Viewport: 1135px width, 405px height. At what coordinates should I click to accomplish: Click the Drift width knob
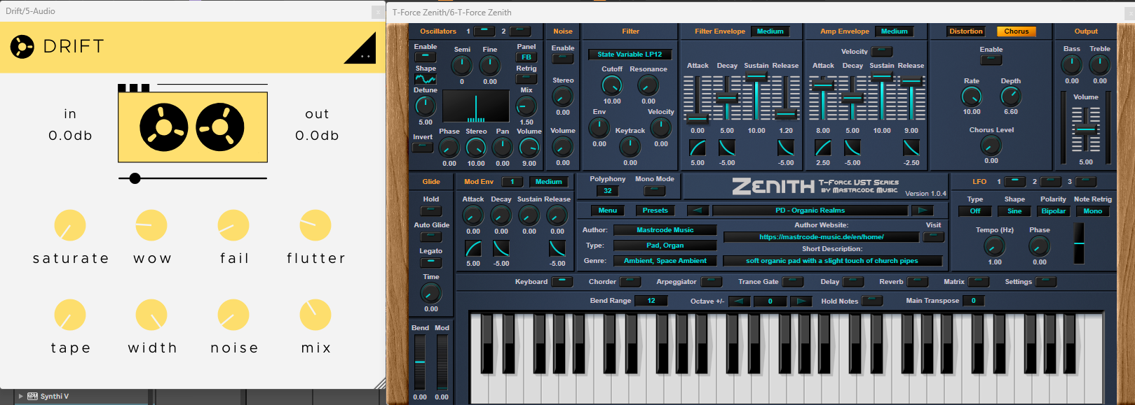point(151,315)
